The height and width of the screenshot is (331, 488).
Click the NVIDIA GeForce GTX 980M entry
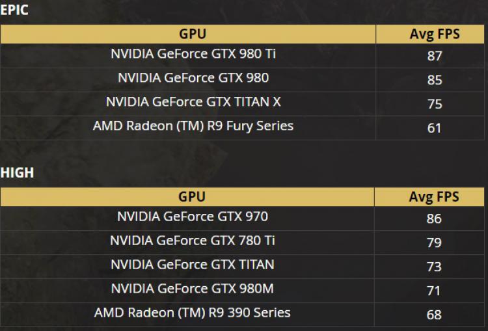[193, 289]
